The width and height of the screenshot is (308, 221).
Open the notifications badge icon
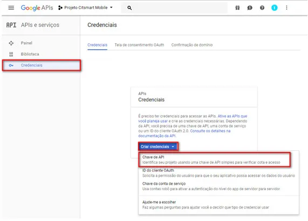tap(274, 8)
